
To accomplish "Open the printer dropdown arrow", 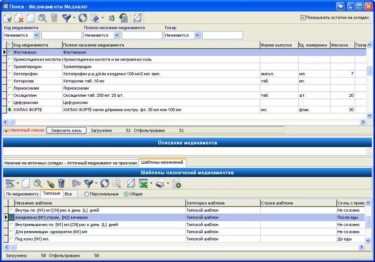I will [168, 183].
